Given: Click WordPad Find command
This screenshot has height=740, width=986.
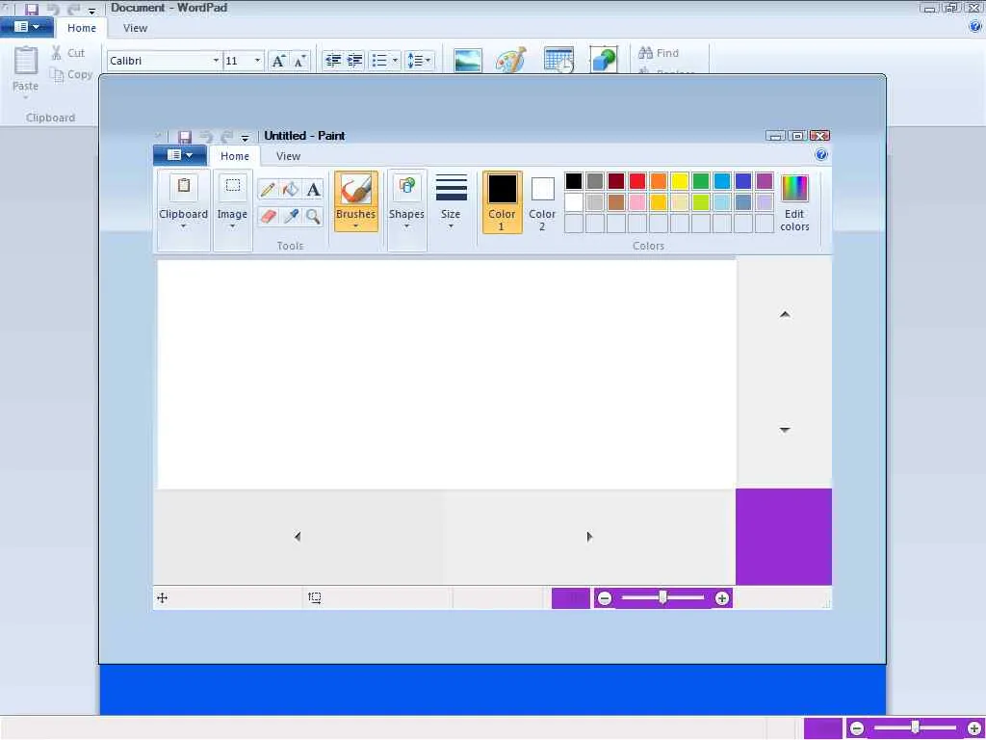Looking at the screenshot, I should click(x=659, y=53).
